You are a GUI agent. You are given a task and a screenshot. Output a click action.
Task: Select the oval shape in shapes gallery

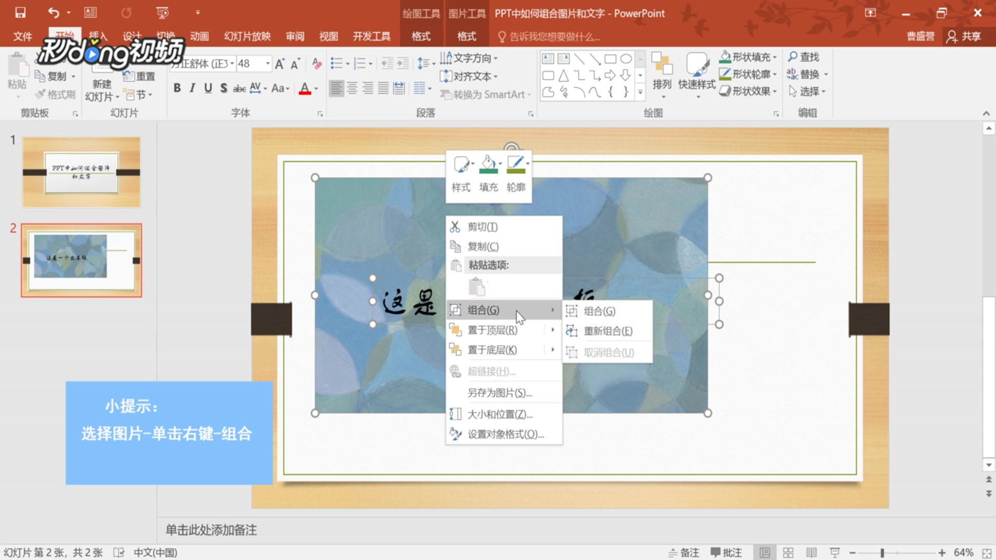coord(626,59)
